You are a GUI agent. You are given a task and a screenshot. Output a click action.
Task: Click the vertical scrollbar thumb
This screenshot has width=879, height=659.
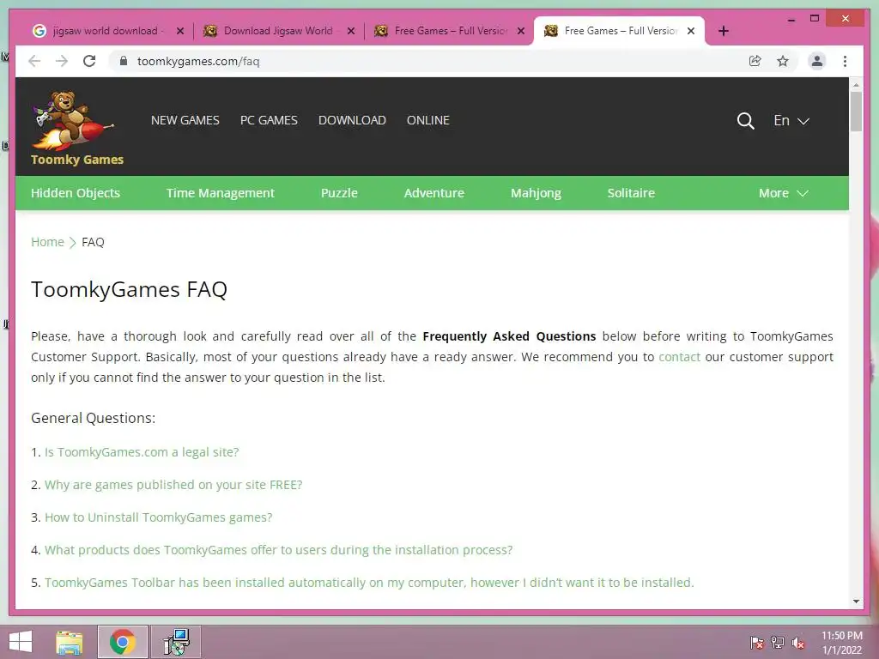pos(856,112)
